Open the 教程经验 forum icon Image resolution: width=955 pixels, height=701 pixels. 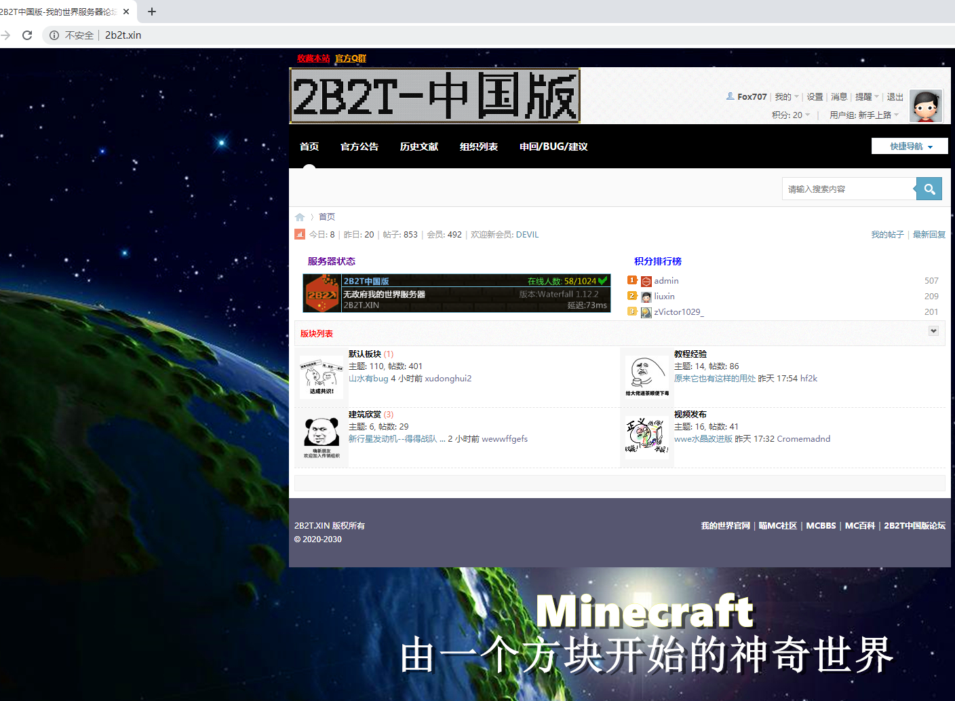click(647, 377)
